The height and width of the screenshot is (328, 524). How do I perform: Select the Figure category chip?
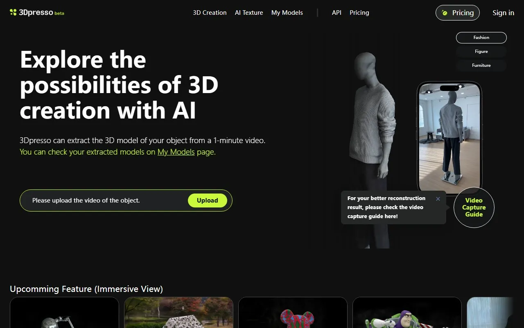[x=481, y=51]
